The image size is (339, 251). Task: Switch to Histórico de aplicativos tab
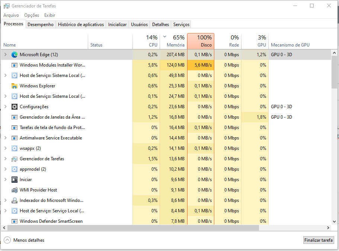tap(81, 25)
